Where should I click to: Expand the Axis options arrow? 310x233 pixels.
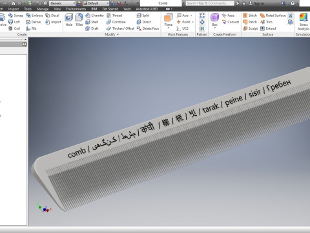191,16
